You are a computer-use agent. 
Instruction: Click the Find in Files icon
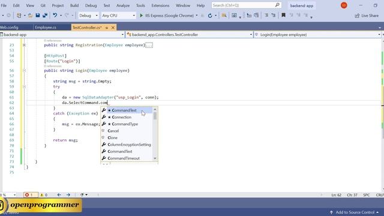pos(224,16)
